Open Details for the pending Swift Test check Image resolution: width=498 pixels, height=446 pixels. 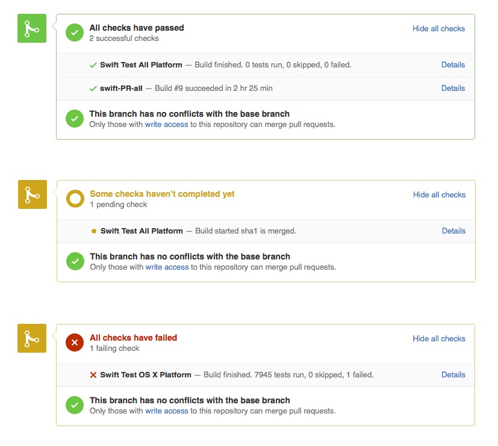click(453, 231)
